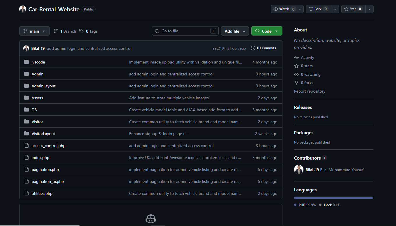Open the green Code dropdown

[267, 31]
